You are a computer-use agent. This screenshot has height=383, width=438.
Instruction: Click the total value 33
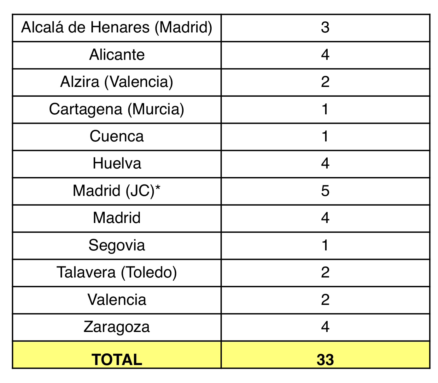325,360
